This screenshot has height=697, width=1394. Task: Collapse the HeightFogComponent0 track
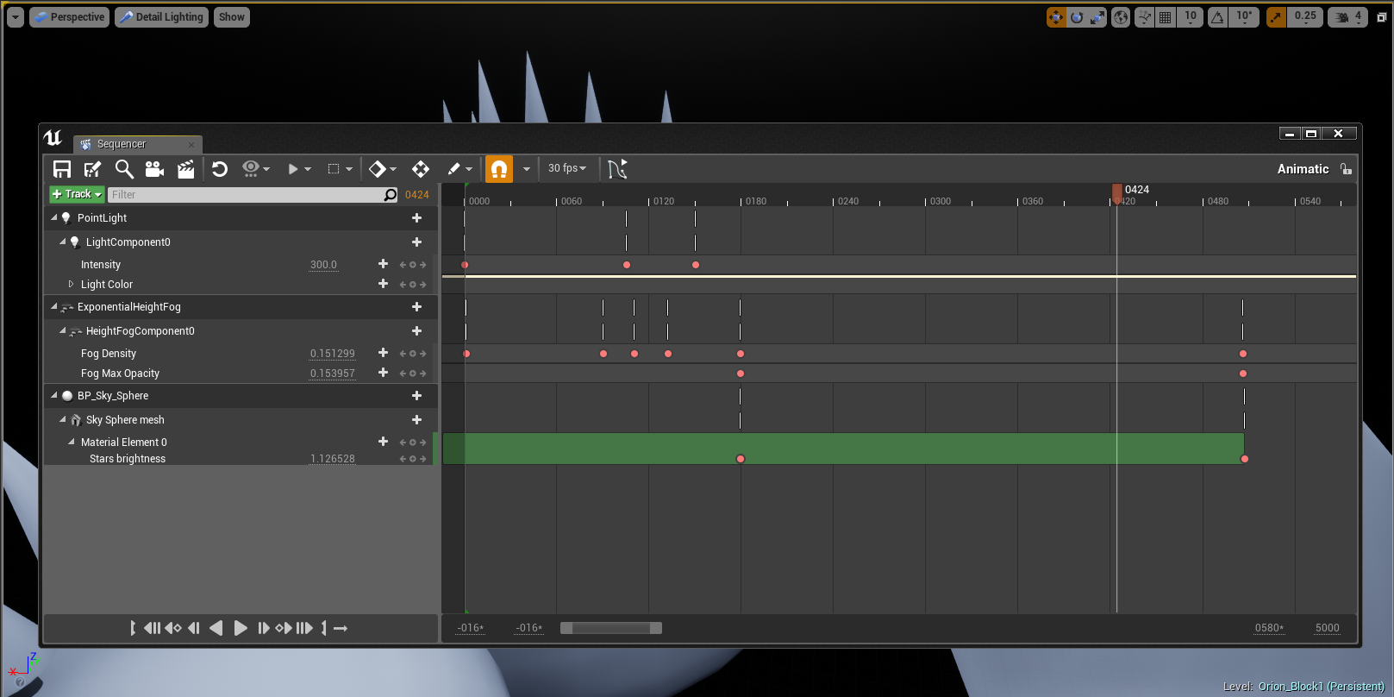click(x=62, y=330)
